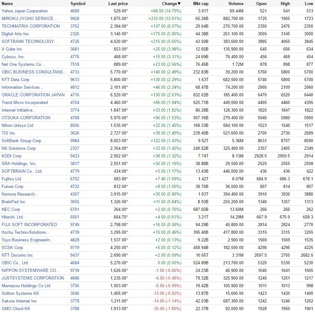Open the OBIC BUSINESS CONSULTANS link
315x312 pixels.
tap(34, 72)
